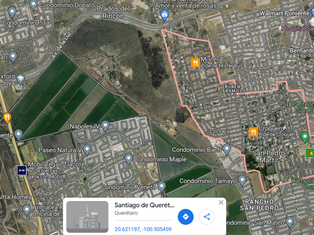The image size is (314, 235).
Task: Select the Condominio Bach pin marker
Action: (x=227, y=150)
